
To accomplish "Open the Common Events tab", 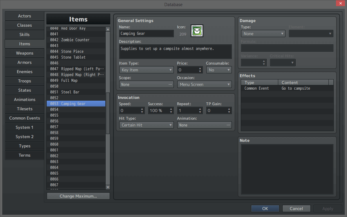I will [25, 118].
